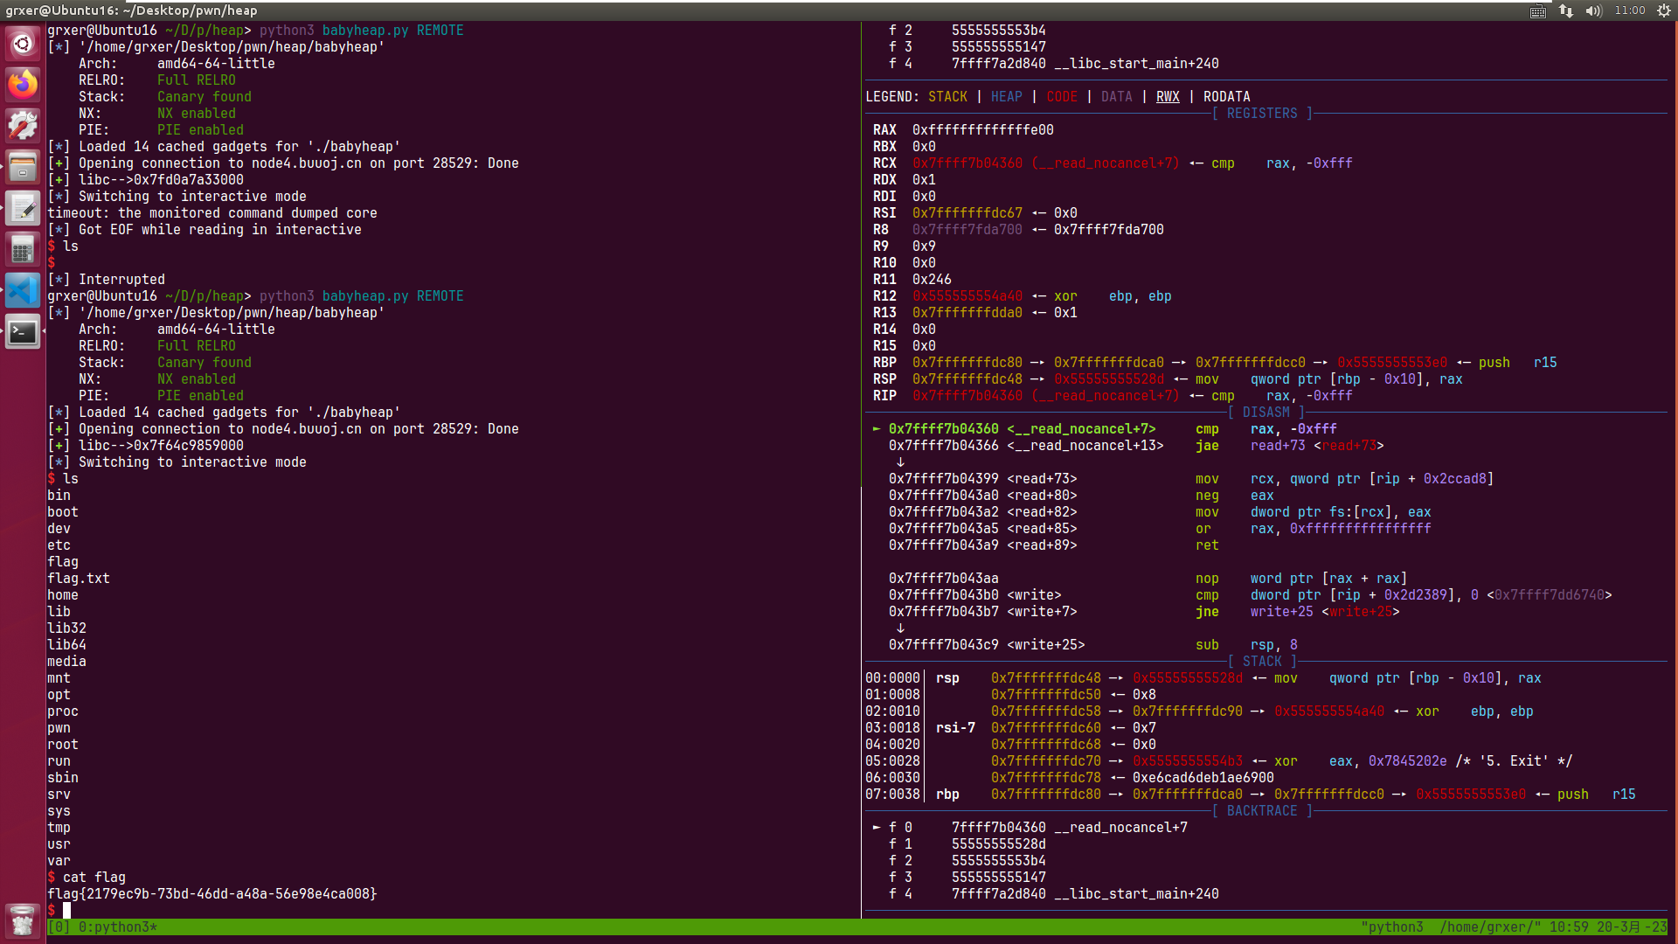Click the tmux status time 10:59
Screen dimensions: 1678x944
tap(1569, 927)
